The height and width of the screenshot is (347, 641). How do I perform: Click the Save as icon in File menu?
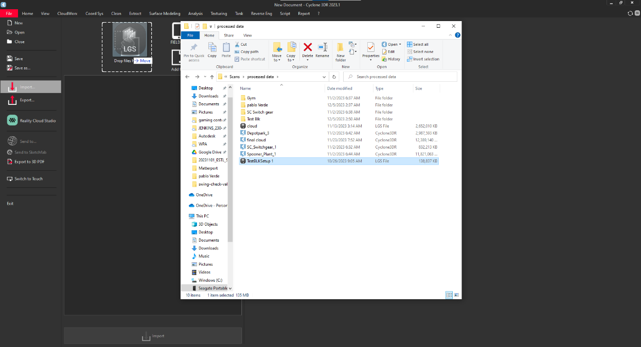point(10,68)
